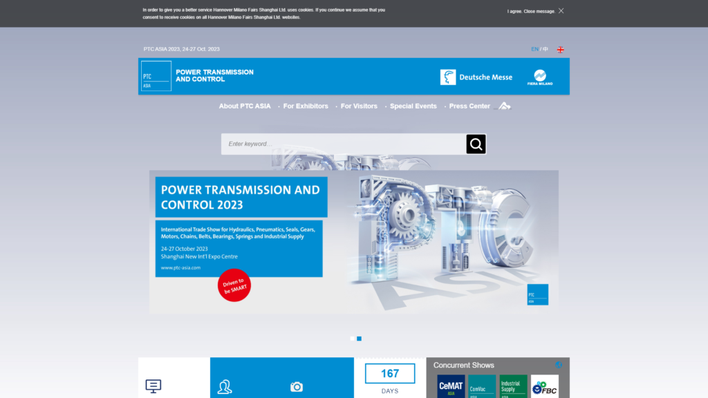Expand the Special Events menu

(x=413, y=106)
